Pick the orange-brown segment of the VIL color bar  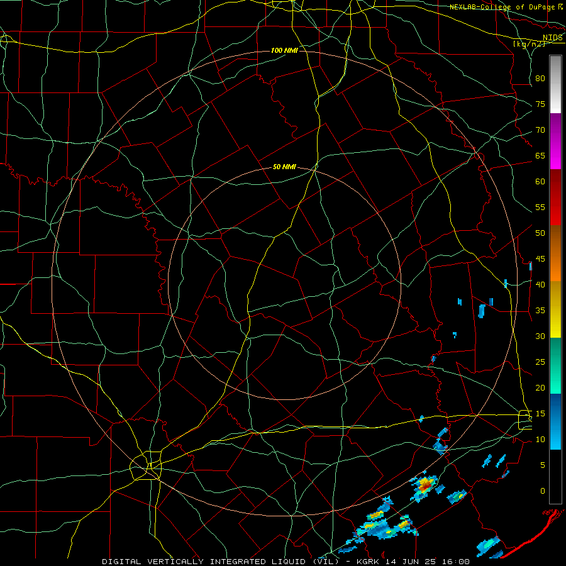(x=555, y=253)
